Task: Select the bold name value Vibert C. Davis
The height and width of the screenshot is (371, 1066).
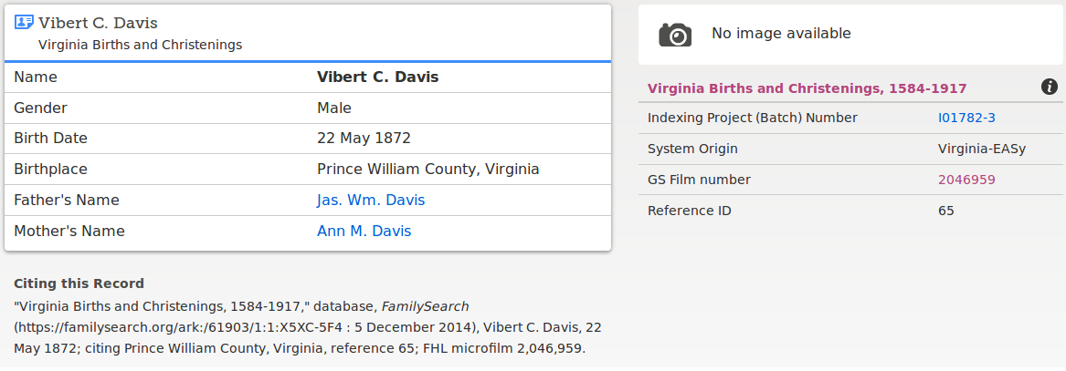Action: click(378, 77)
